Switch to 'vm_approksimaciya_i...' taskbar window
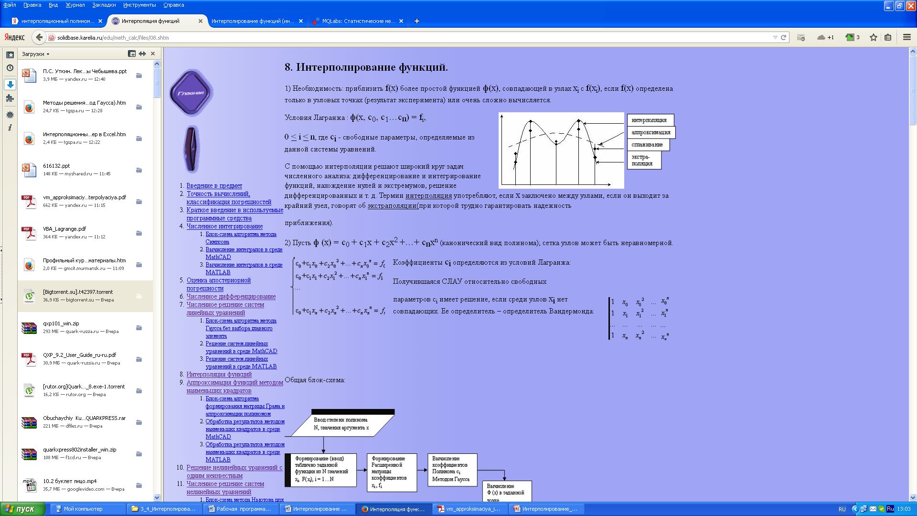 click(x=470, y=509)
